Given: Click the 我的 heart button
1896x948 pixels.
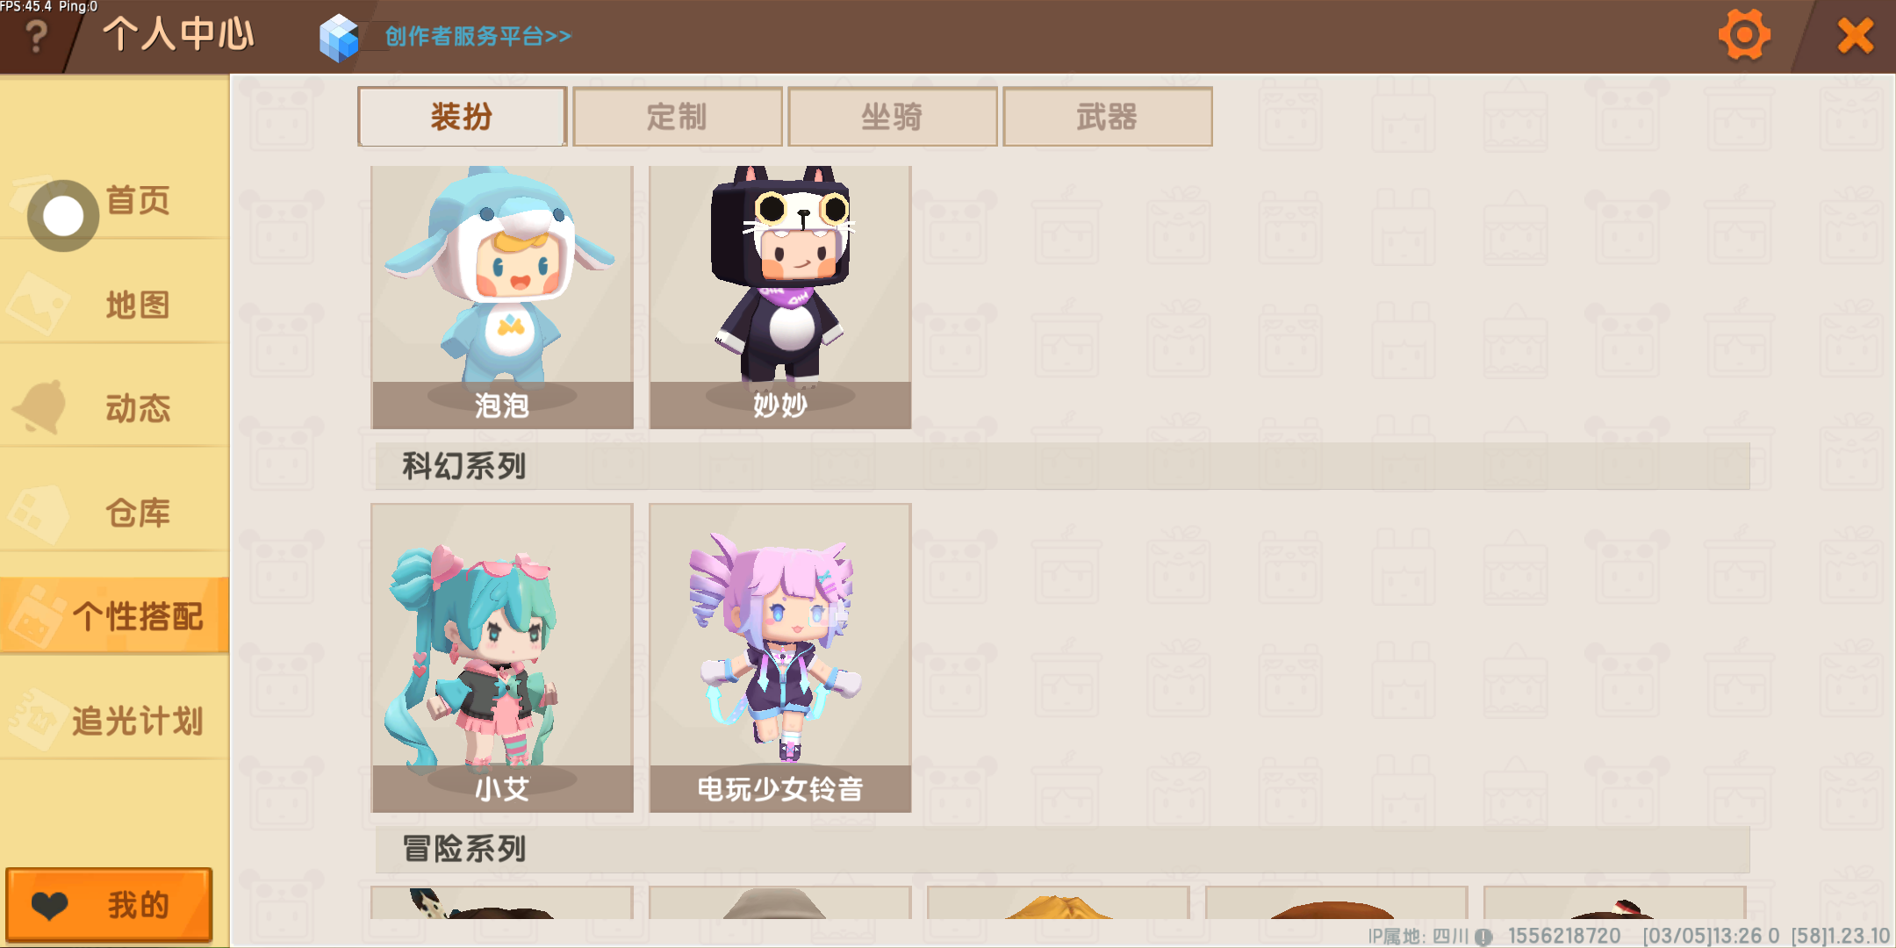Looking at the screenshot, I should click(110, 904).
